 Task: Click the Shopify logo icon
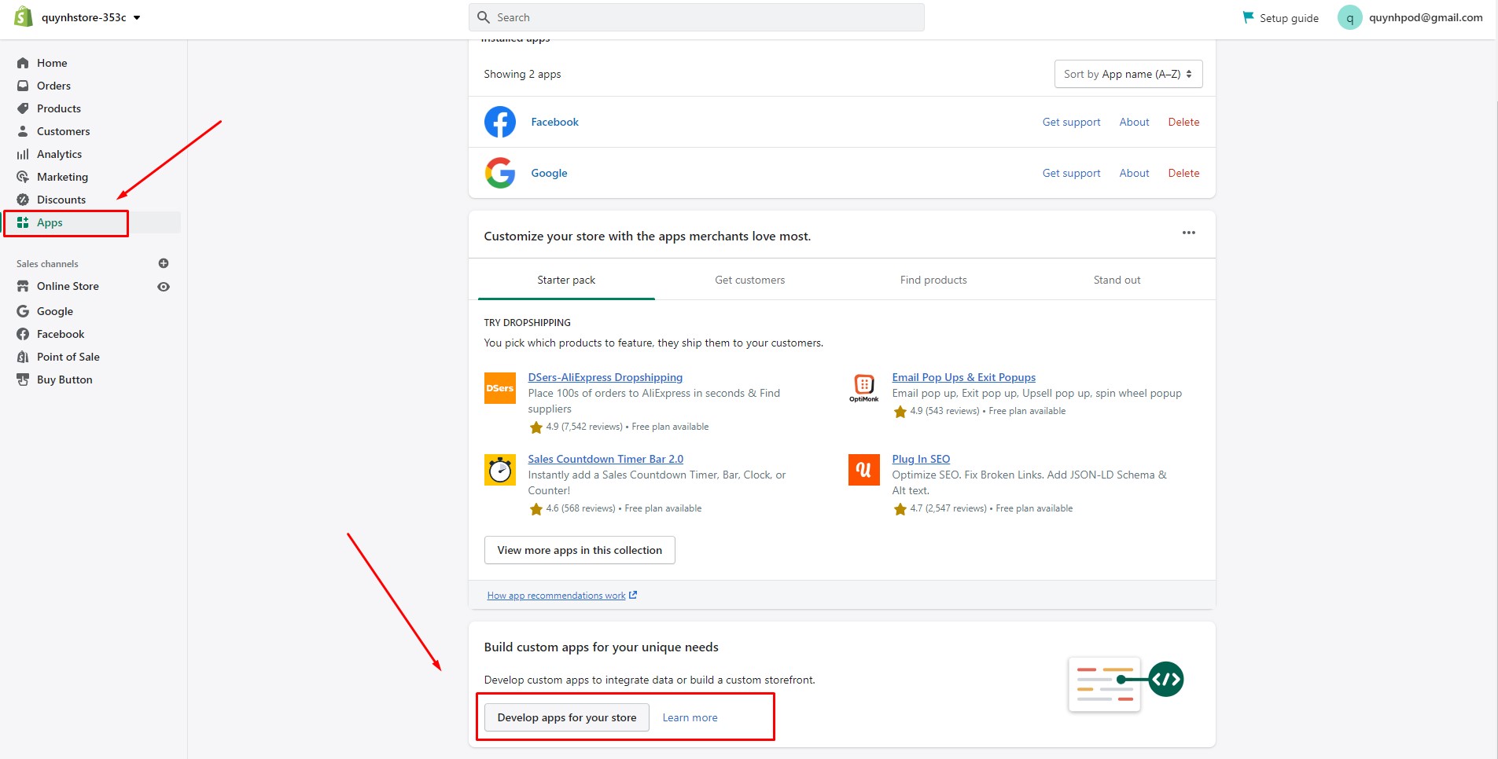[24, 16]
